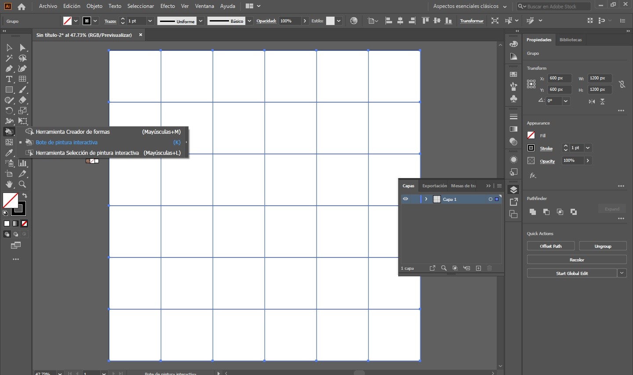Set paint mode to Gradient
Image resolution: width=633 pixels, height=375 pixels.
tap(15, 224)
